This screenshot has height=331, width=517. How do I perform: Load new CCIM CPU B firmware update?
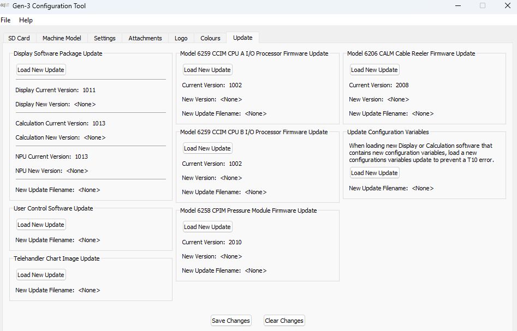pos(207,148)
